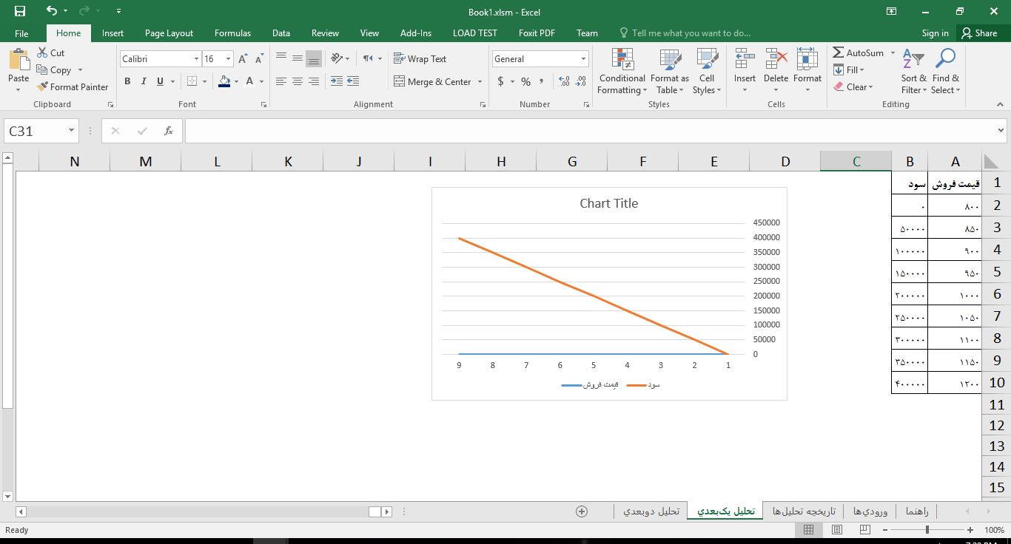1011x544 pixels.
Task: Toggle bottom vertical alignment
Action: [x=314, y=58]
